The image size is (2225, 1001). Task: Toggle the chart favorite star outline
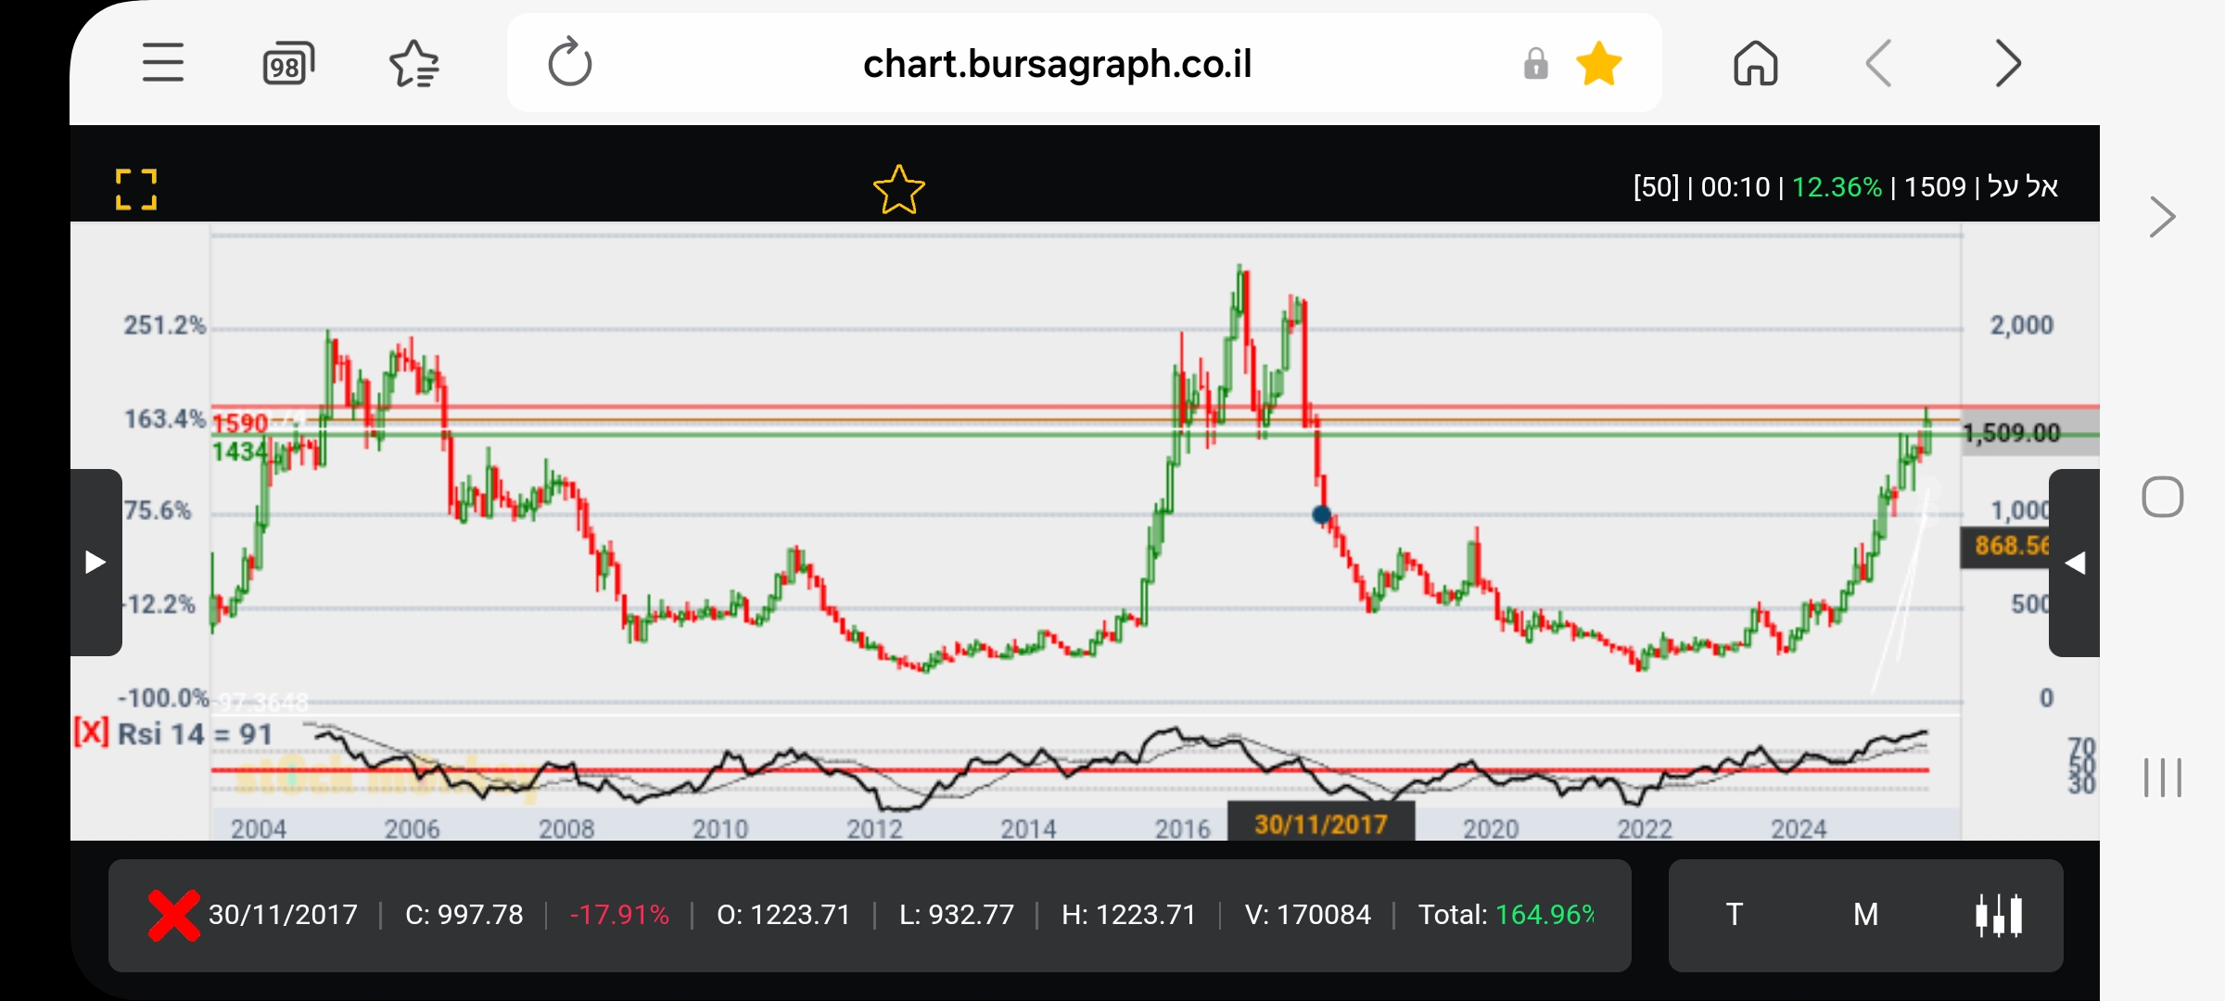point(898,190)
